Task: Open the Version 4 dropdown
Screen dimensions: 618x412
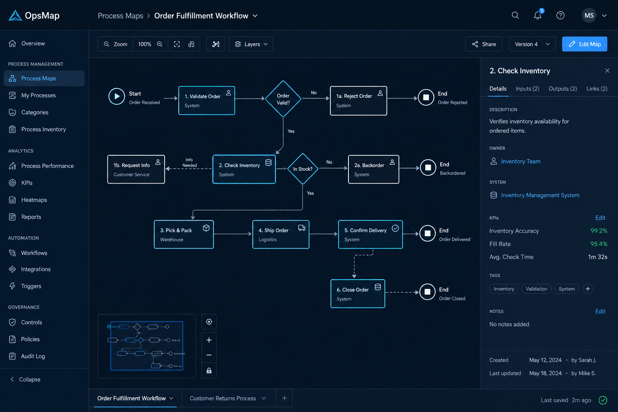Action: (x=532, y=44)
